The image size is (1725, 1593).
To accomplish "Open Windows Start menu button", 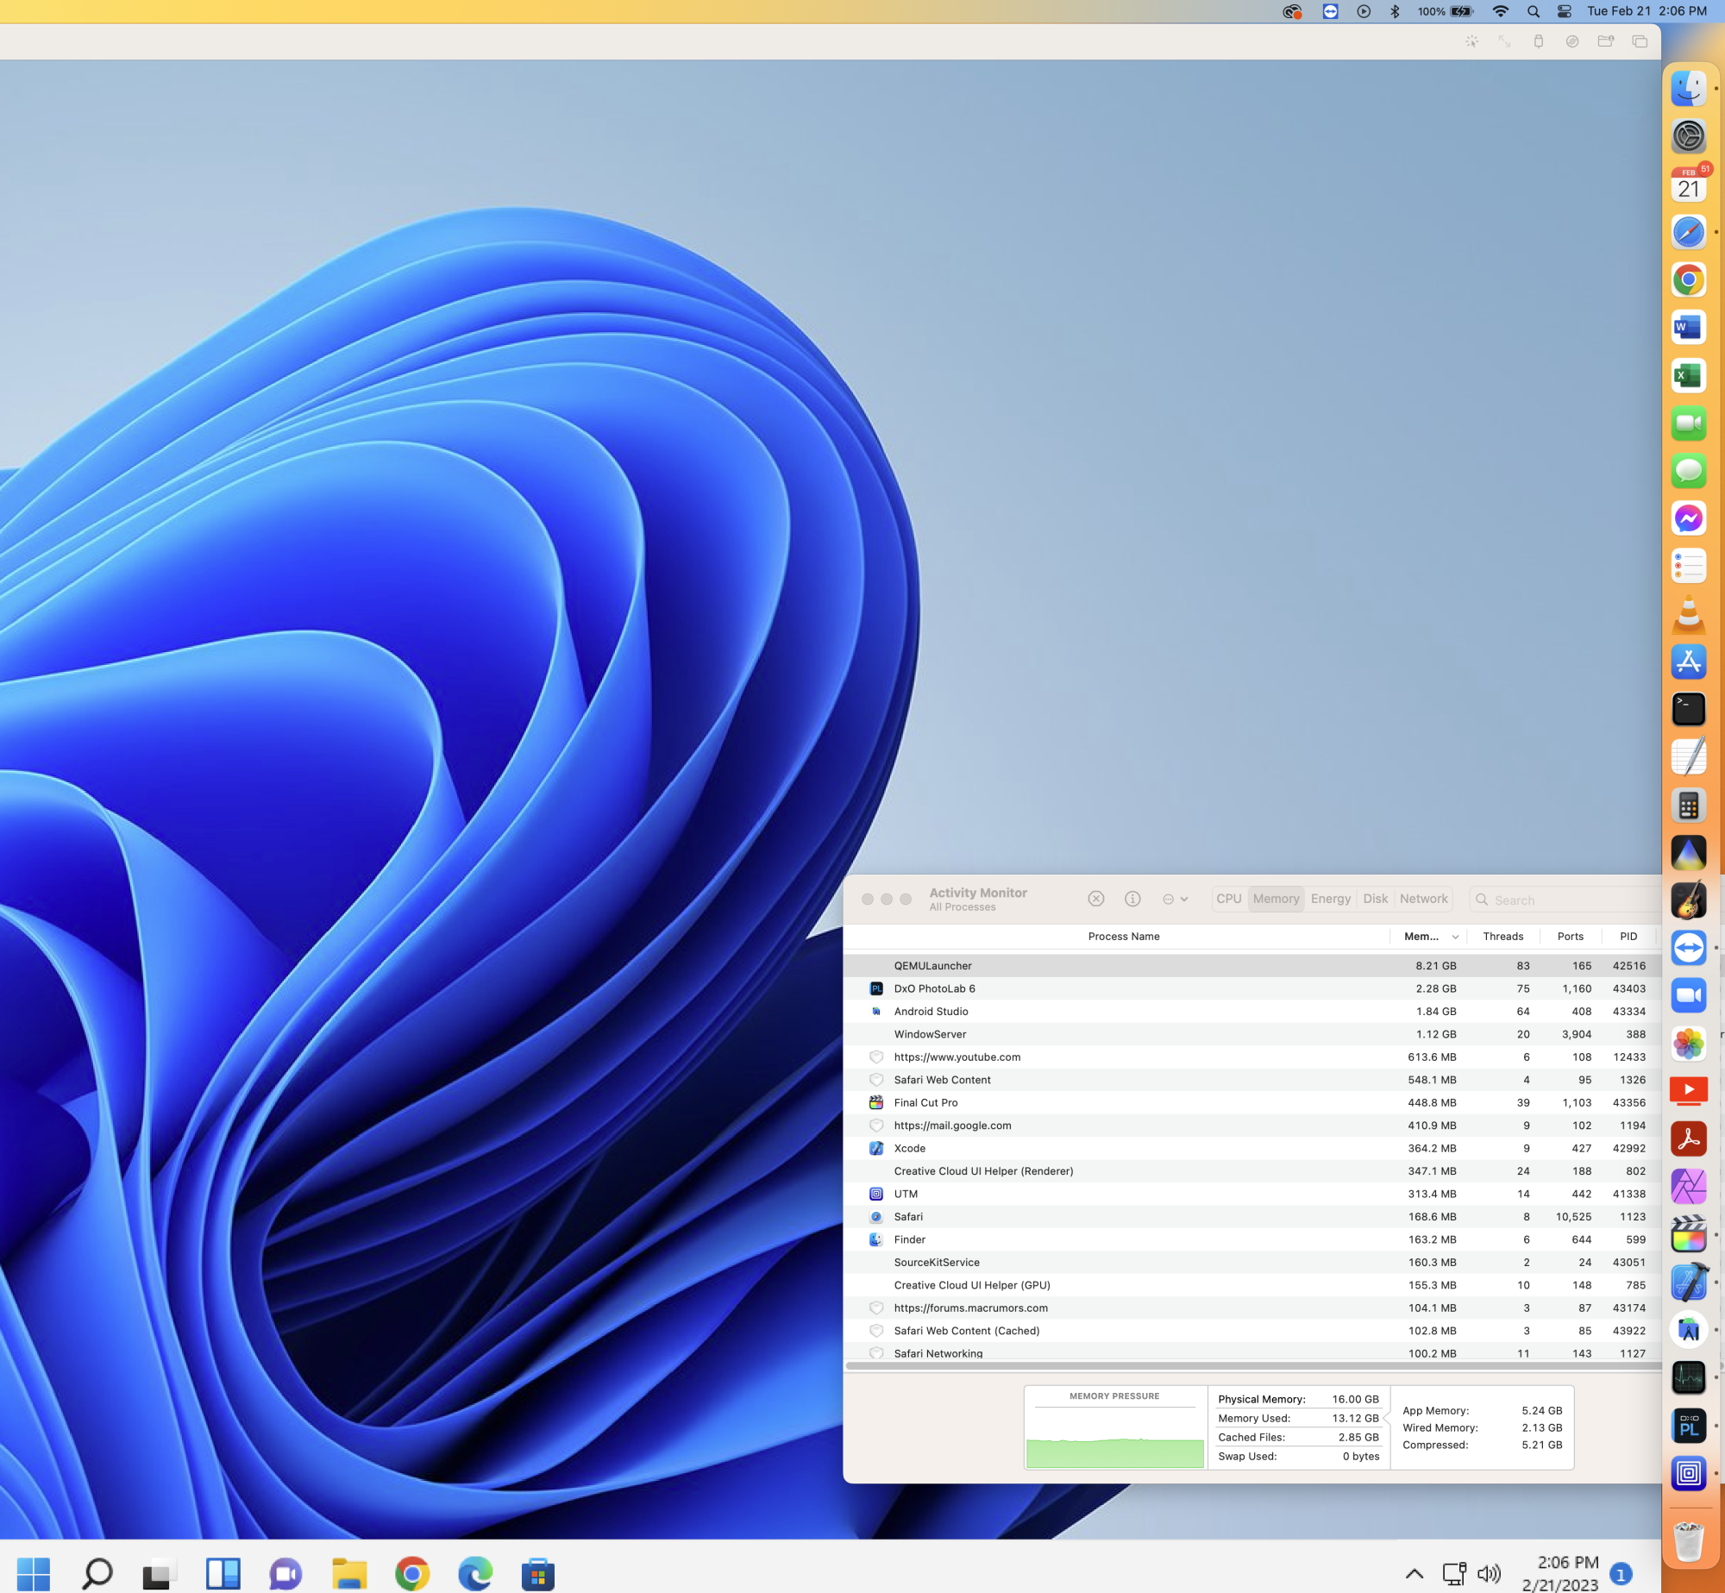I will point(34,1574).
